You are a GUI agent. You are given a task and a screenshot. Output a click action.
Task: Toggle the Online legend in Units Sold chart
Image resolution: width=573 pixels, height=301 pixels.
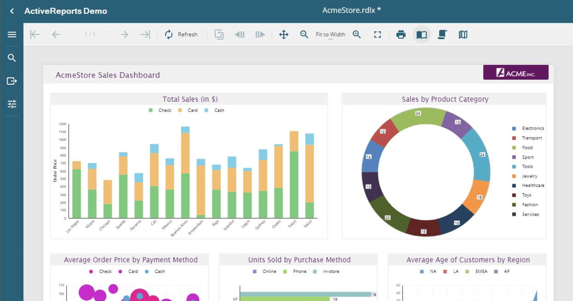coord(266,271)
